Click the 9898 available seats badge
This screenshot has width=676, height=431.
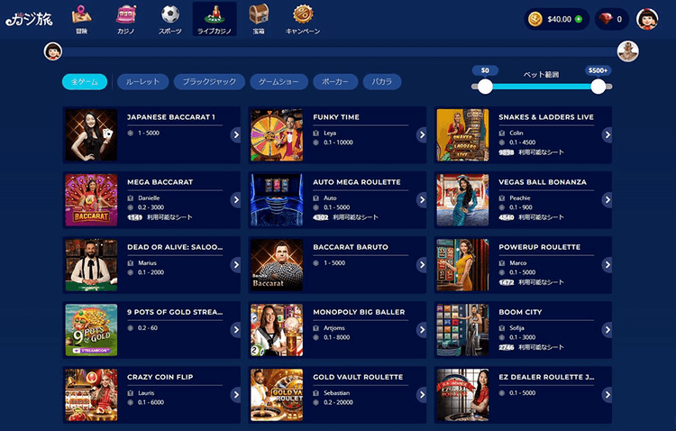(507, 152)
